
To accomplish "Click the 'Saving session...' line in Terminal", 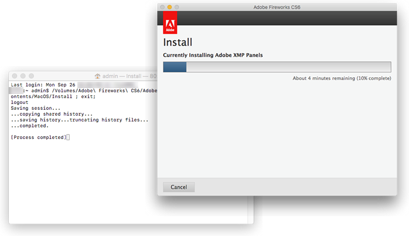I will 36,108.
